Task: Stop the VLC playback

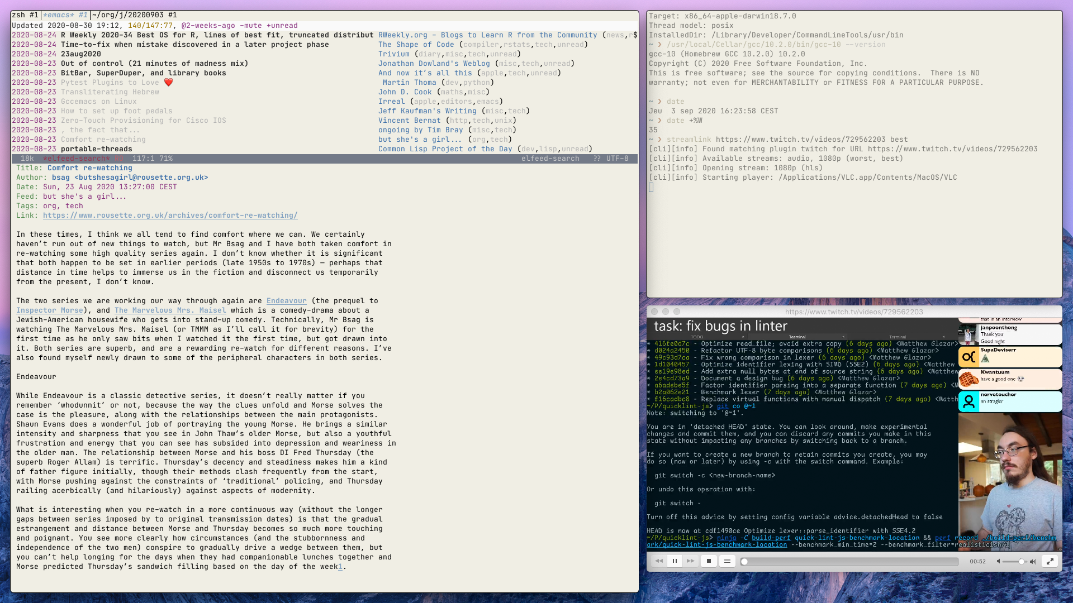Action: point(709,561)
